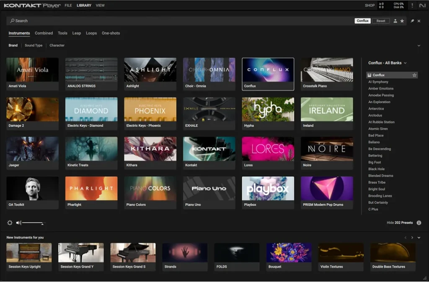
Task: Open the FILE menu
Action: click(68, 5)
